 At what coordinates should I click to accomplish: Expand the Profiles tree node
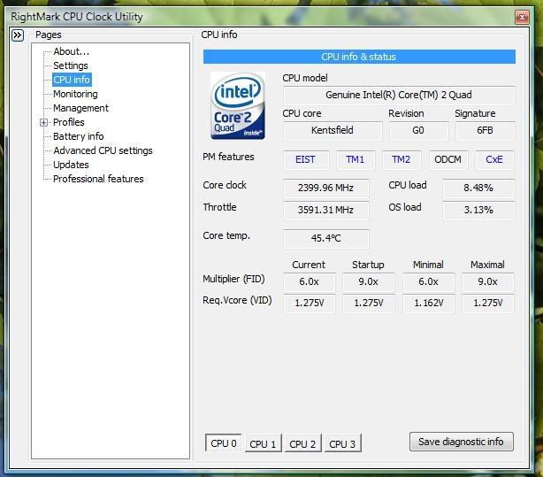click(x=43, y=122)
